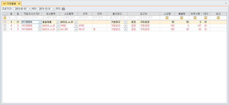
Task: Switch to the 자재불출 tab
Action: click(x=11, y=3)
